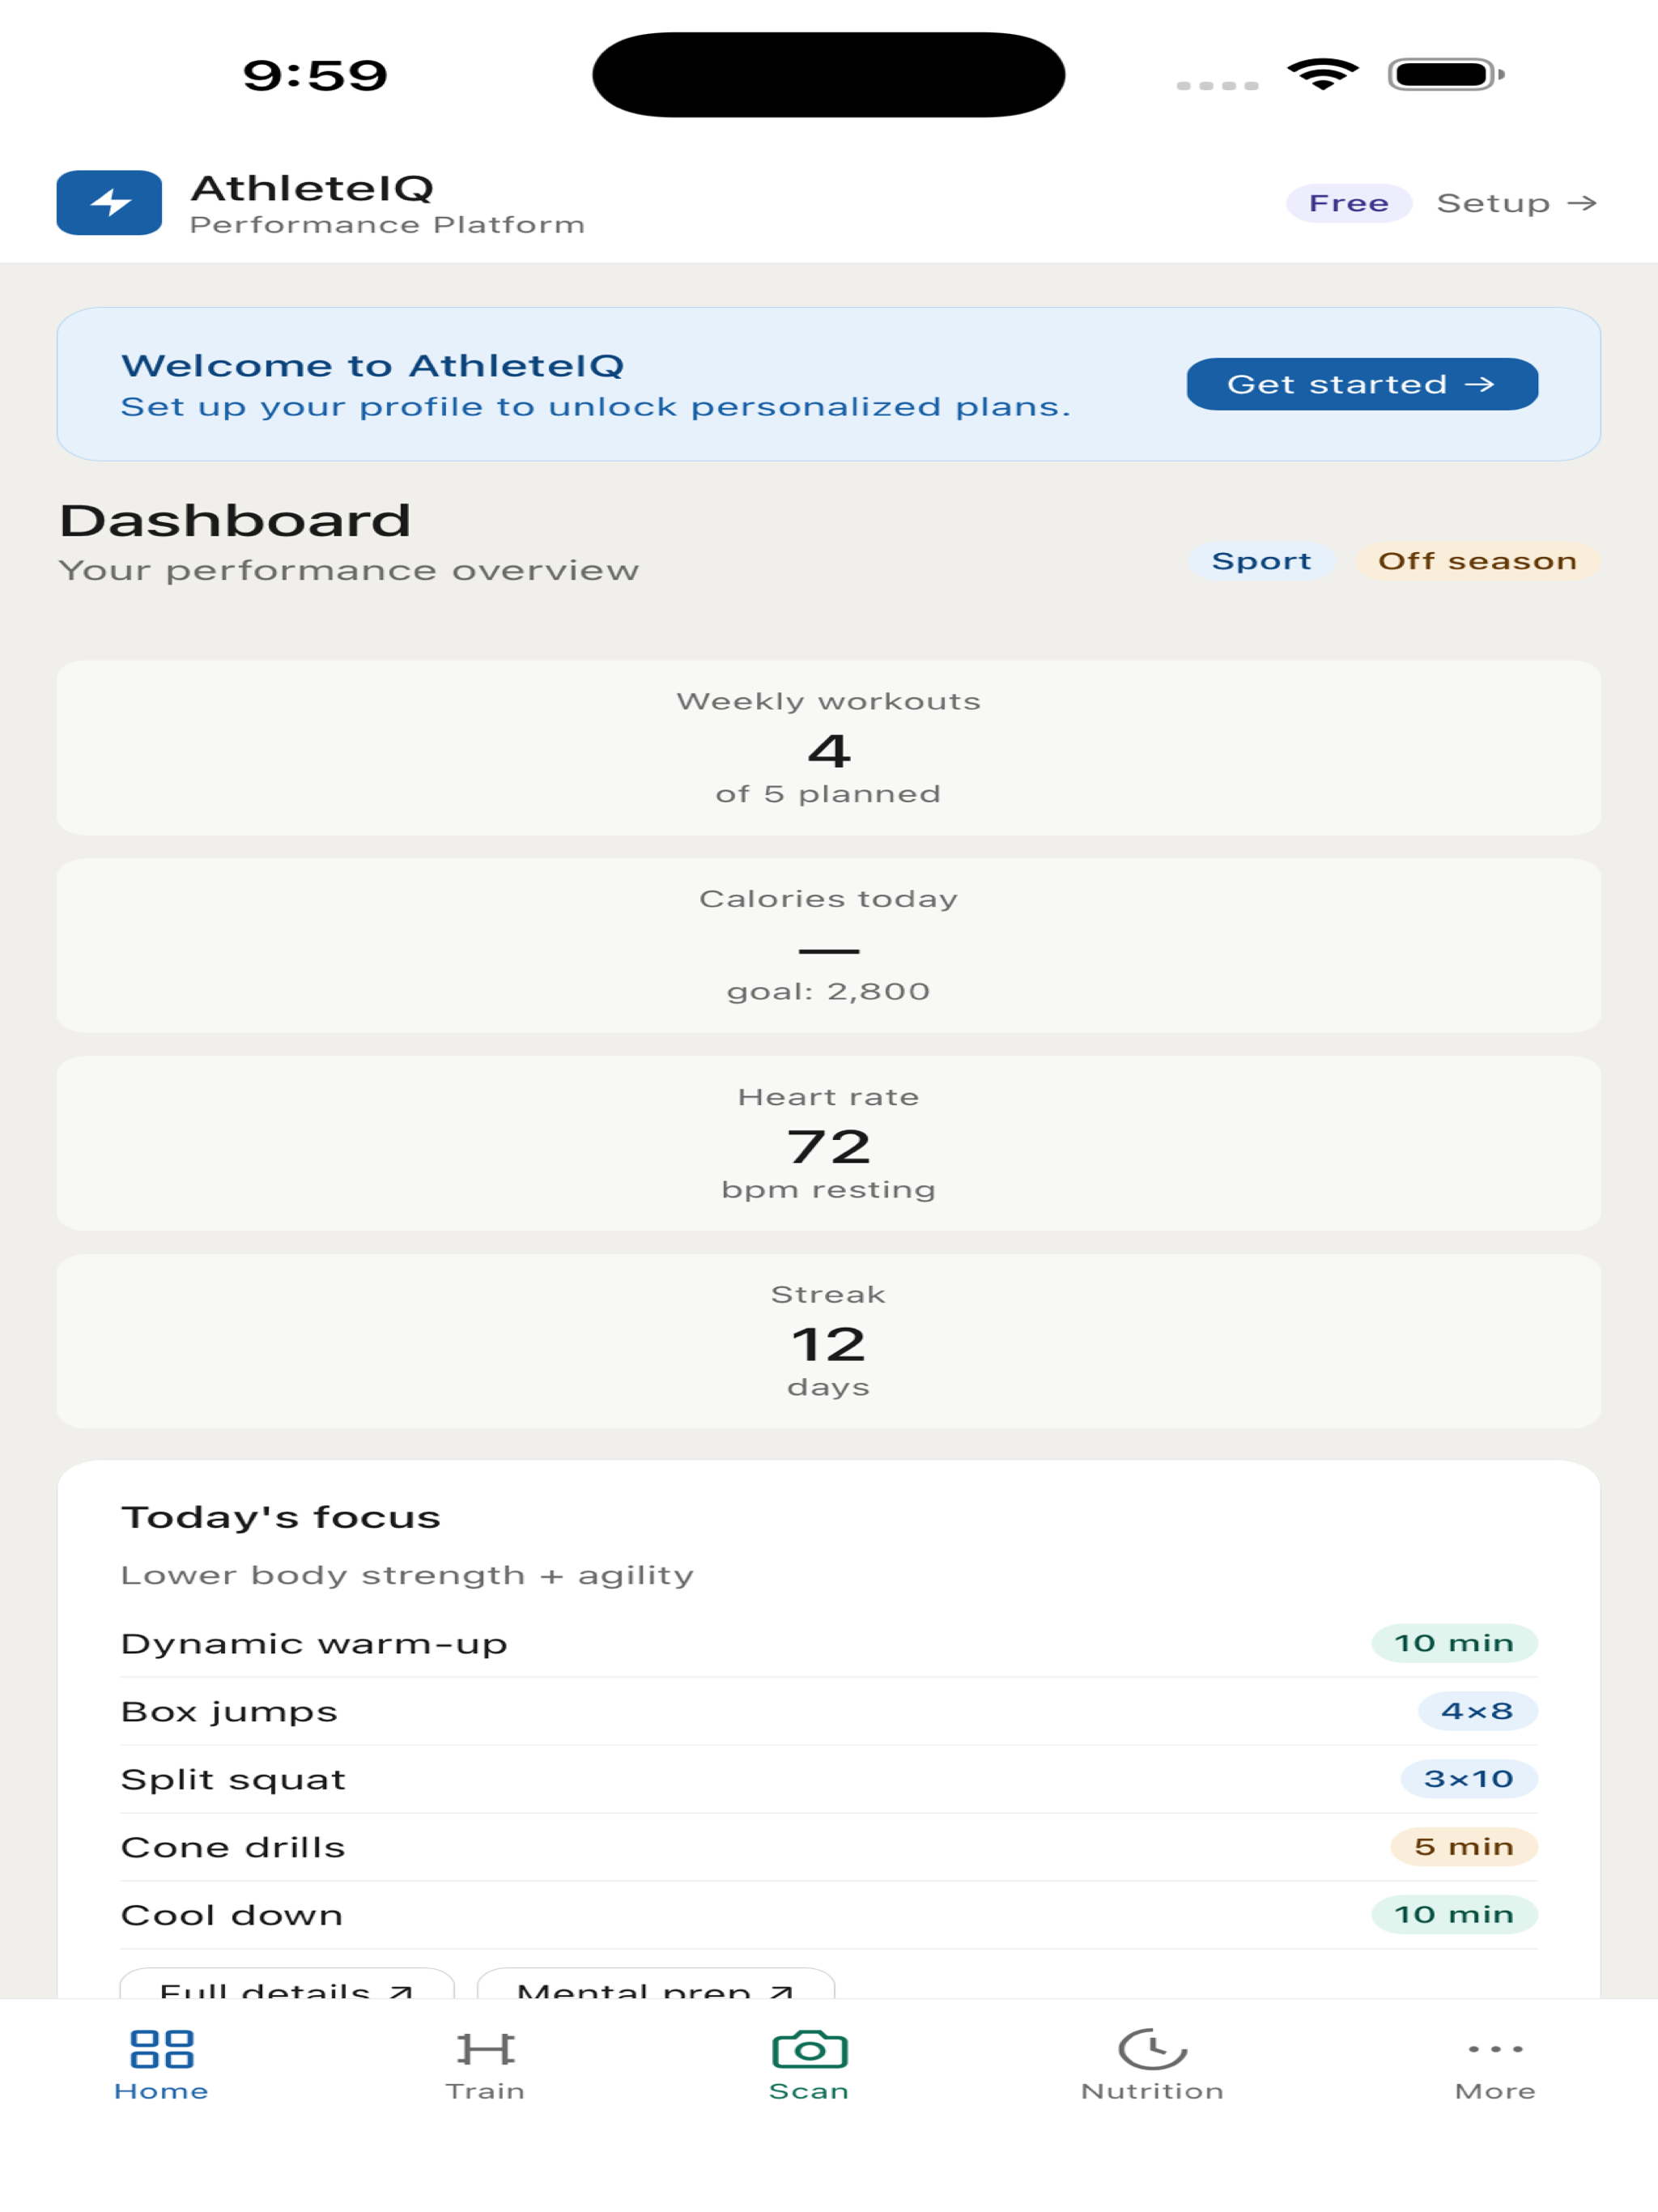This screenshot has height=2212, width=1658.
Task: Tap the 5 min badge for Cone drills
Action: pos(1464,1847)
